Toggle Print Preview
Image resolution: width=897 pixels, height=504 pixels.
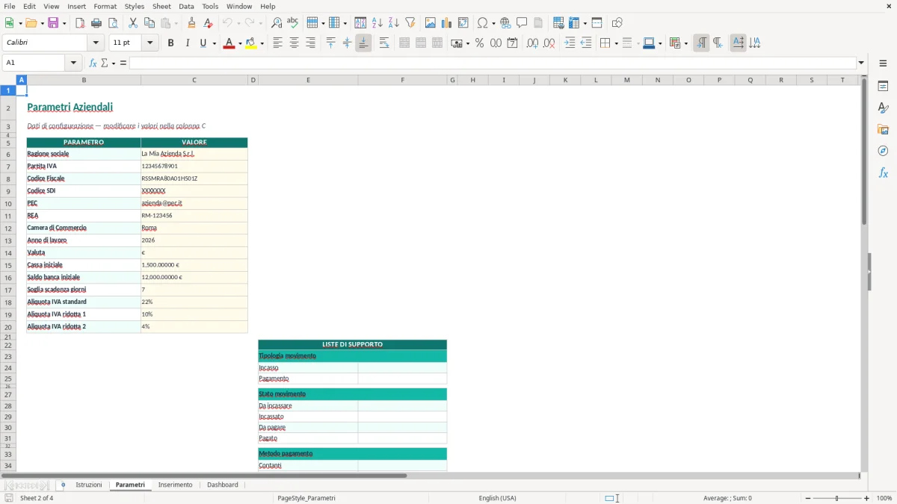click(x=113, y=23)
